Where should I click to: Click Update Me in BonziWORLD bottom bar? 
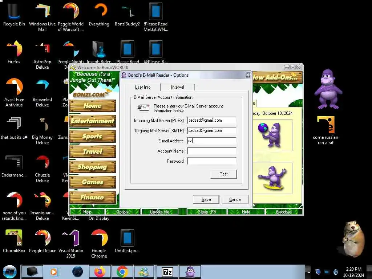point(159,212)
